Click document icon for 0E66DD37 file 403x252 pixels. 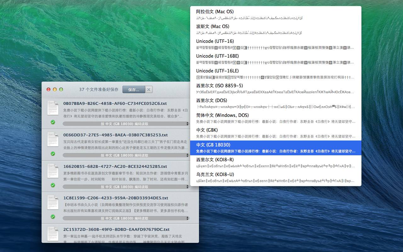53,140
